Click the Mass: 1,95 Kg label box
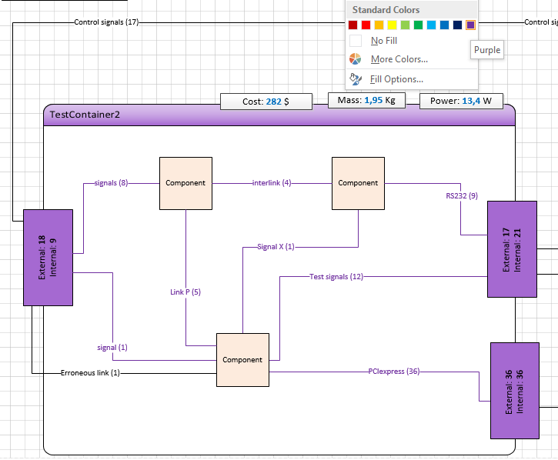Viewport: 558px width, 460px height. pos(366,100)
